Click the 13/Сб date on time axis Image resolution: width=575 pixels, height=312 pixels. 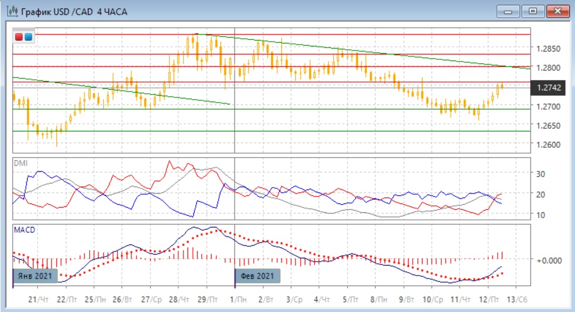[516, 299]
